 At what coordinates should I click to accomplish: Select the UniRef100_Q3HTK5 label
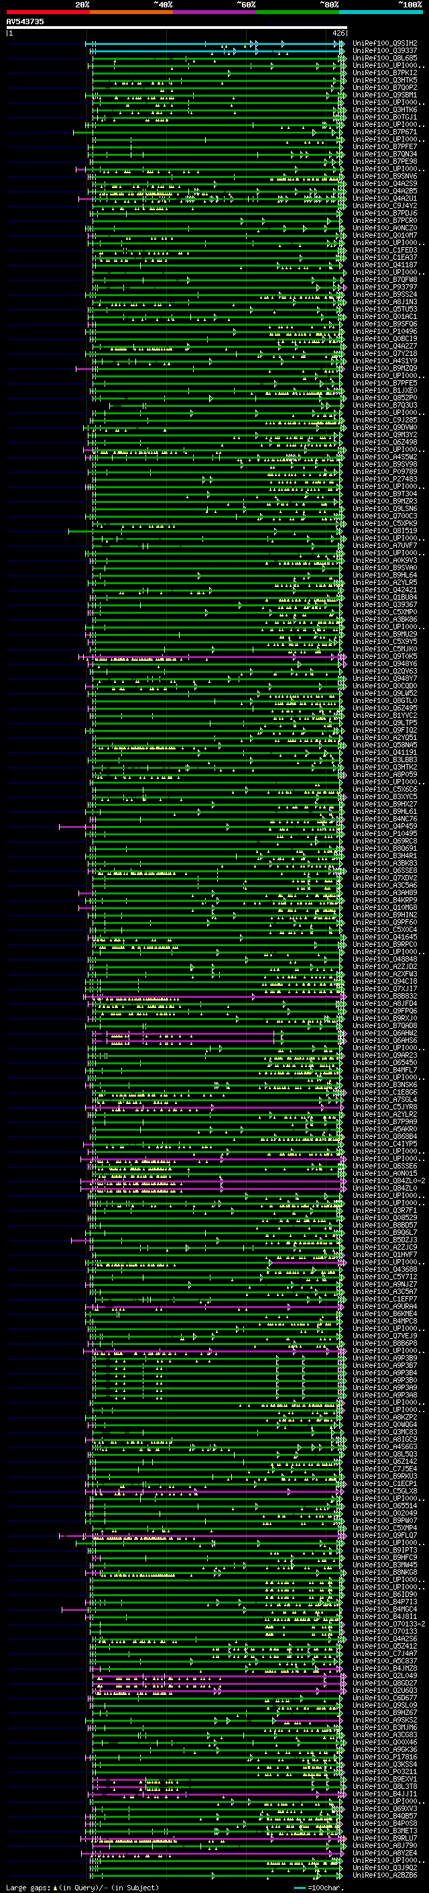click(x=385, y=80)
